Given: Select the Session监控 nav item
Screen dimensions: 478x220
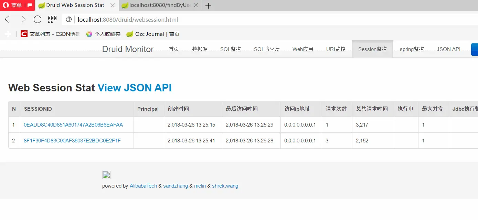Looking at the screenshot, I should 372,49.
